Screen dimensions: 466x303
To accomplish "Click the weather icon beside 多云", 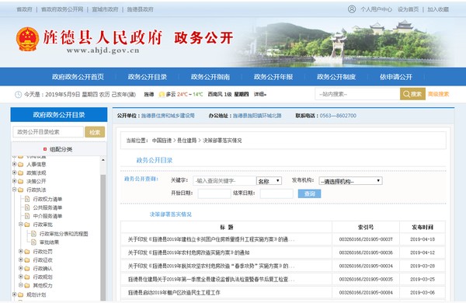I will [162, 94].
